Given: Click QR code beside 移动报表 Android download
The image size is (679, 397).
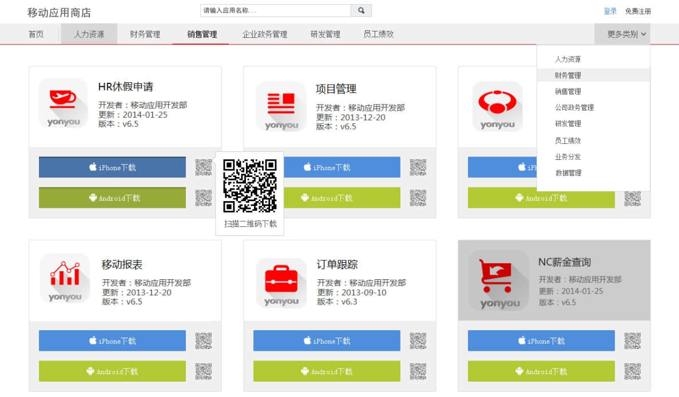Looking at the screenshot, I should pos(204,371).
